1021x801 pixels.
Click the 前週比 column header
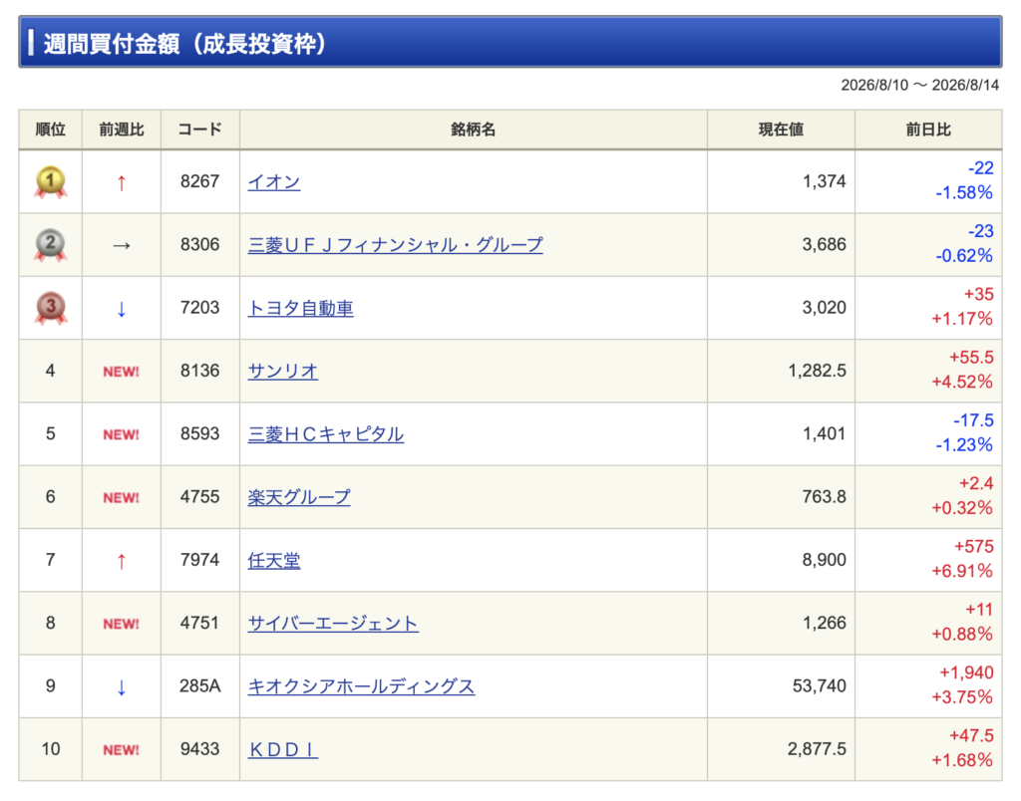tap(121, 130)
